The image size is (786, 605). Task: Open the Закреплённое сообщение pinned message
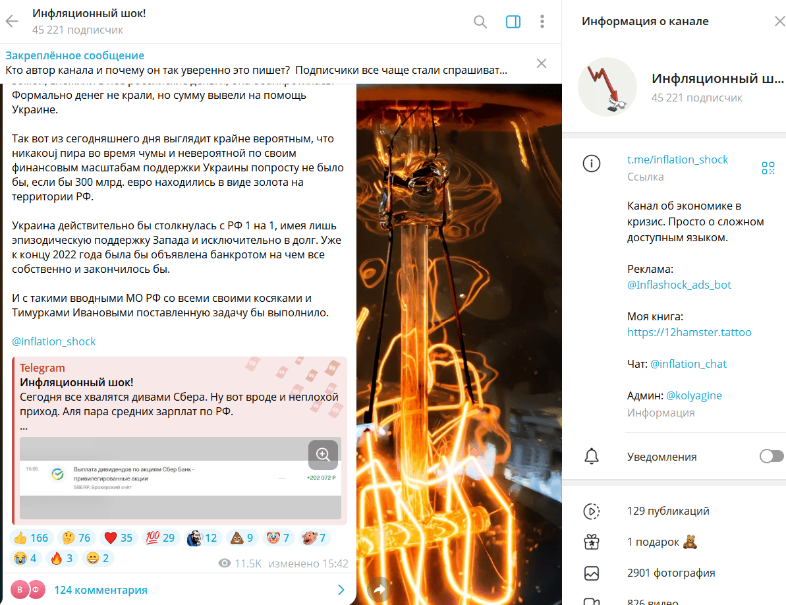click(x=256, y=63)
